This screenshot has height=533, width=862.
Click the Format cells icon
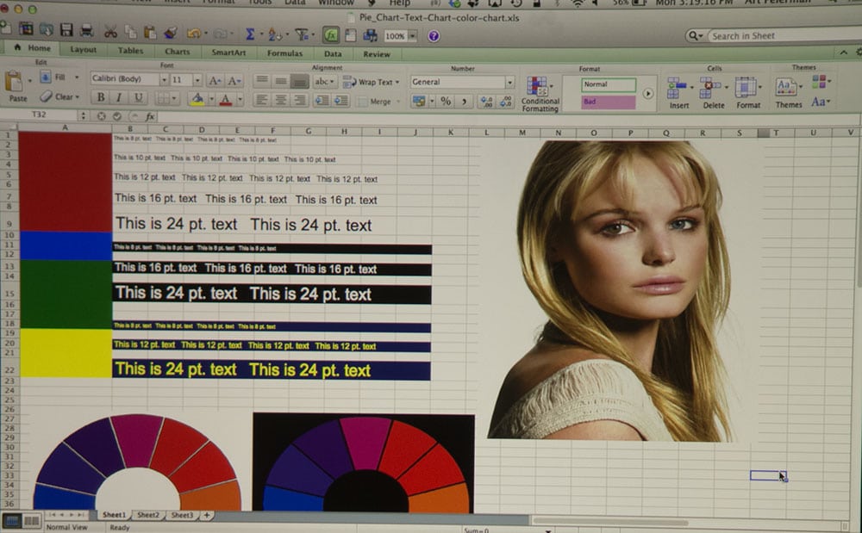[x=746, y=88]
